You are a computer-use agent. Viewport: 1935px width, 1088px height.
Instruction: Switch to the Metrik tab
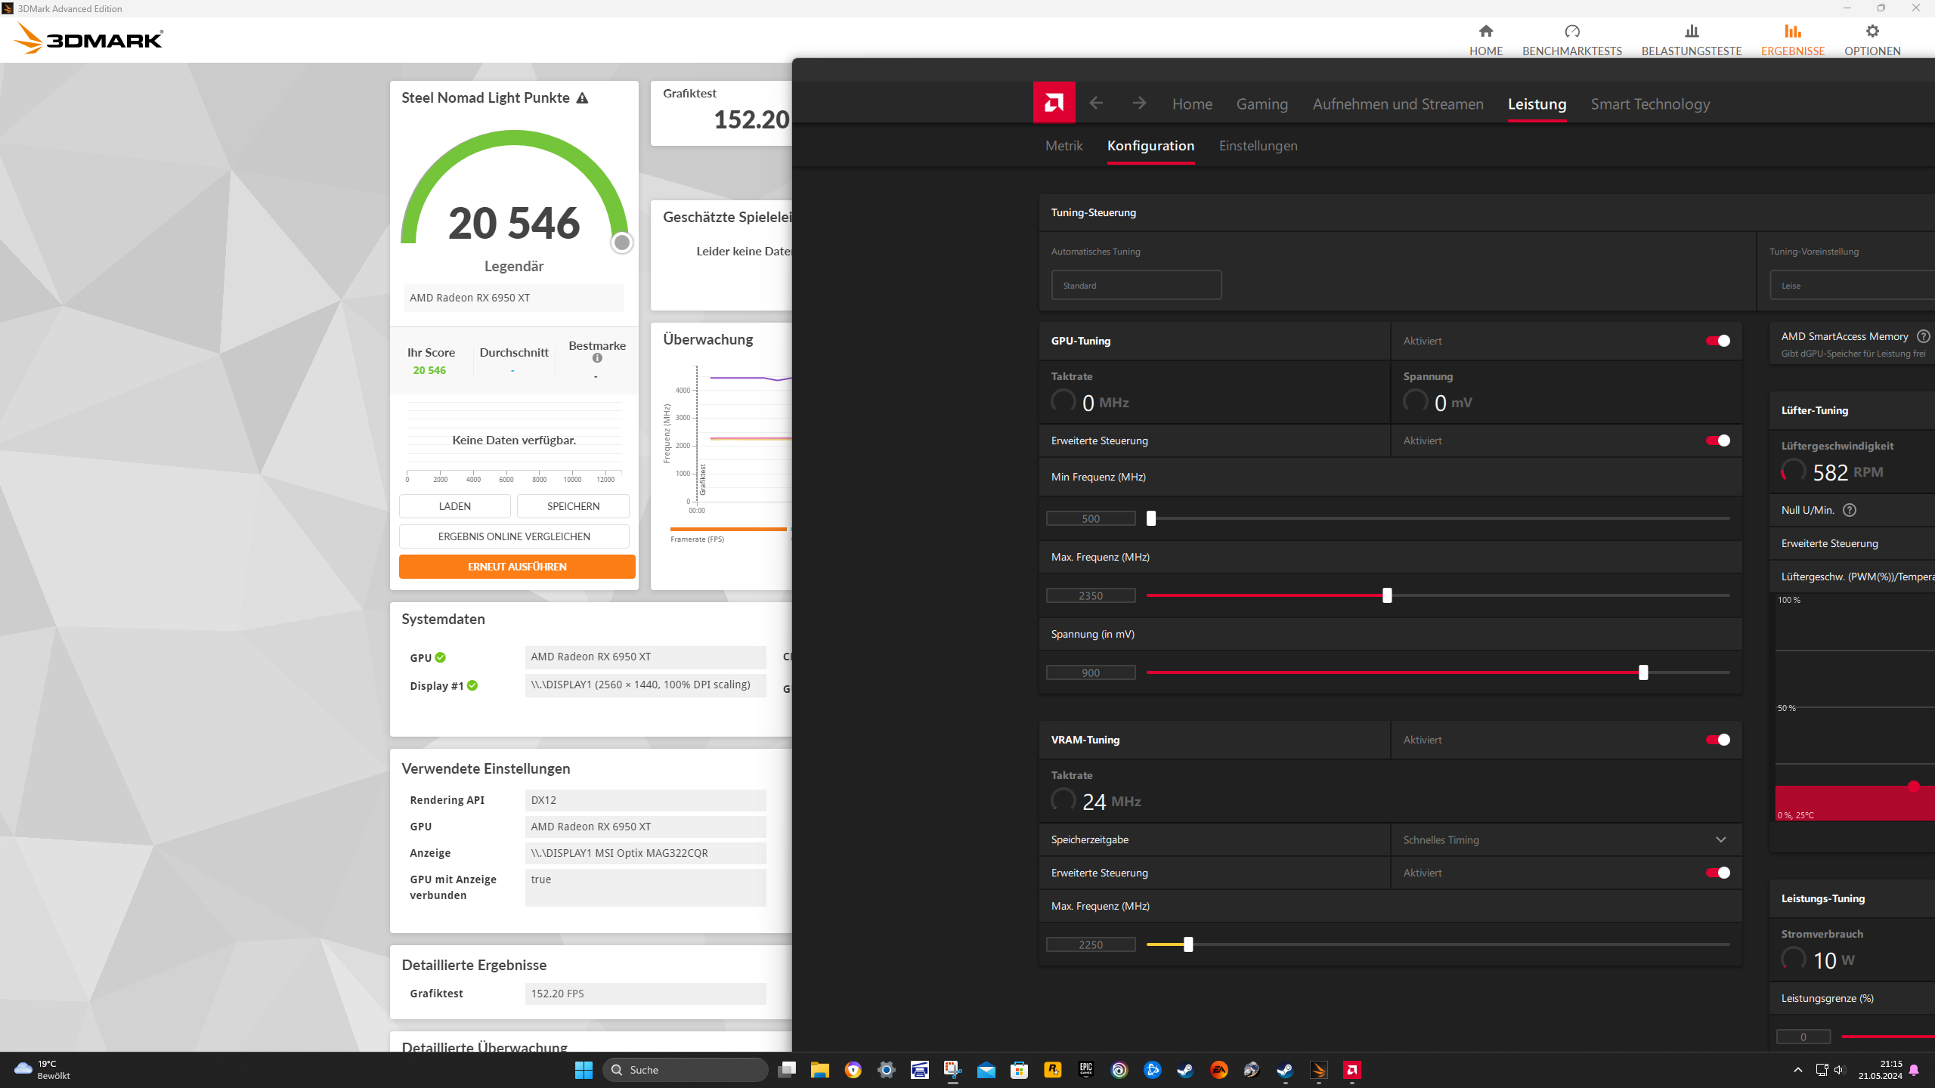1063,146
